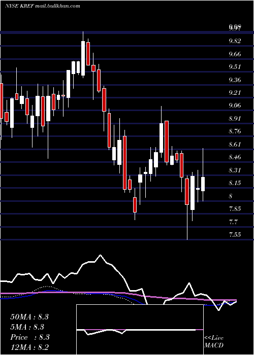Viewport: 254px width, 355px height.
Task: Click the last white candlestick on the chart's right end
Action: (x=203, y=184)
